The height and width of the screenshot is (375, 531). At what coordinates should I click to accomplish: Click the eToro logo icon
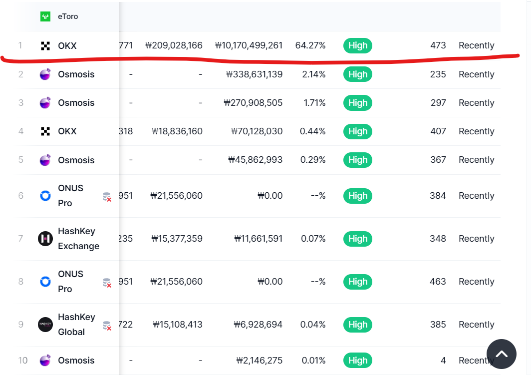click(x=45, y=16)
